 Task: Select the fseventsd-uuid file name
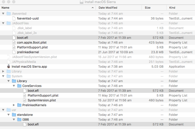[x=28, y=19]
